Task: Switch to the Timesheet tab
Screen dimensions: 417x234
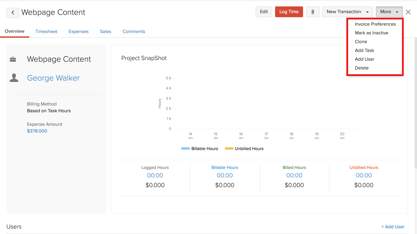Action: 46,32
